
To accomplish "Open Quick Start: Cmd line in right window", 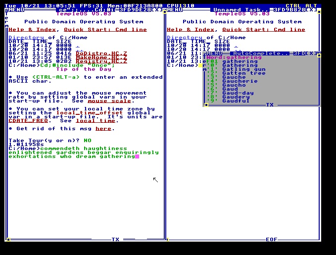I will pos(264,30).
